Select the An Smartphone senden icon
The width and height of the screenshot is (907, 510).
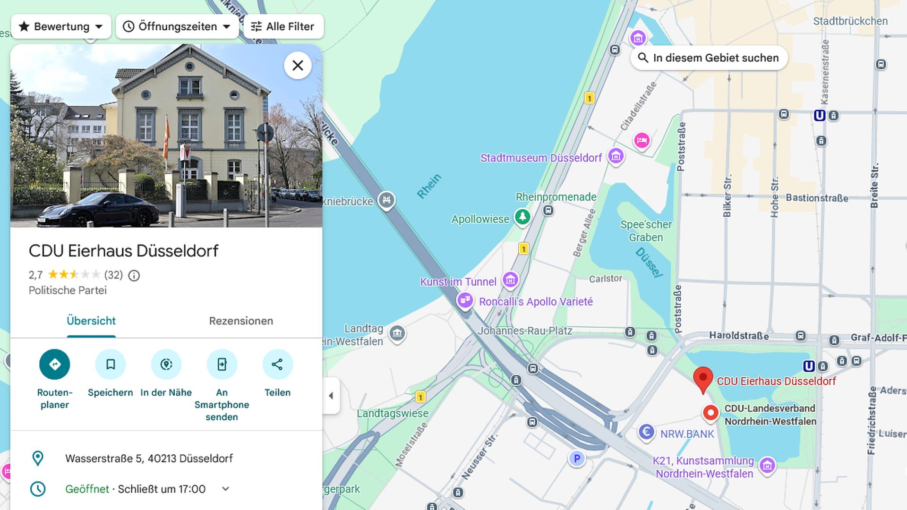tap(222, 364)
